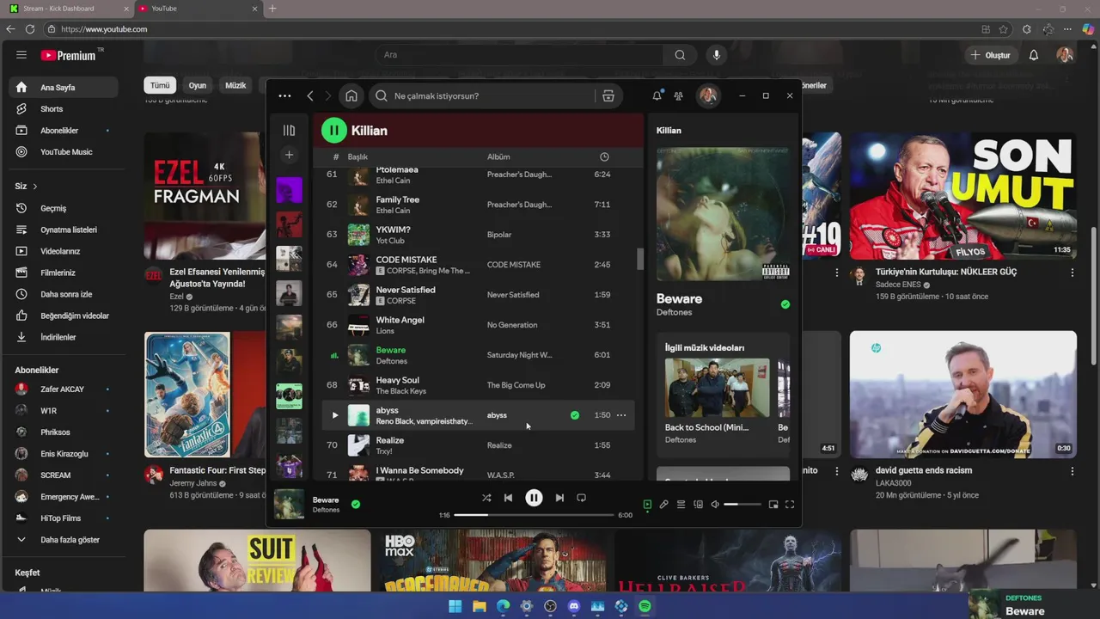Open more options for abyss track

621,415
